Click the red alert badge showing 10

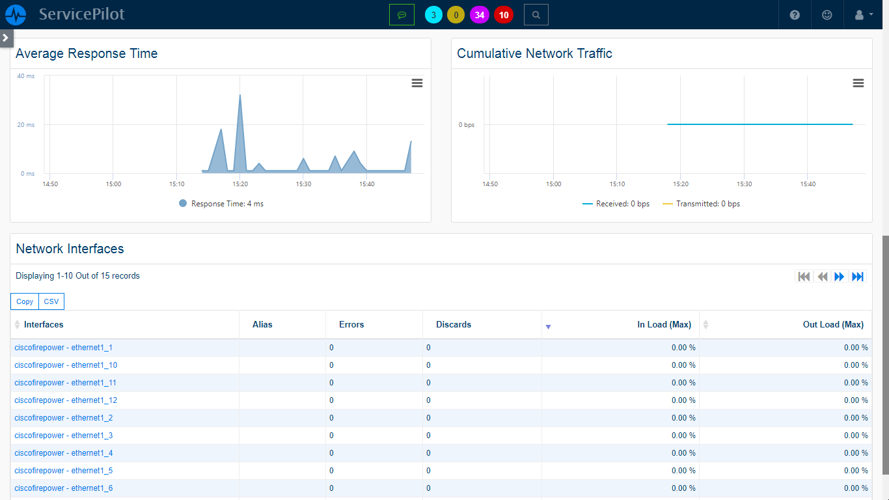(x=504, y=14)
